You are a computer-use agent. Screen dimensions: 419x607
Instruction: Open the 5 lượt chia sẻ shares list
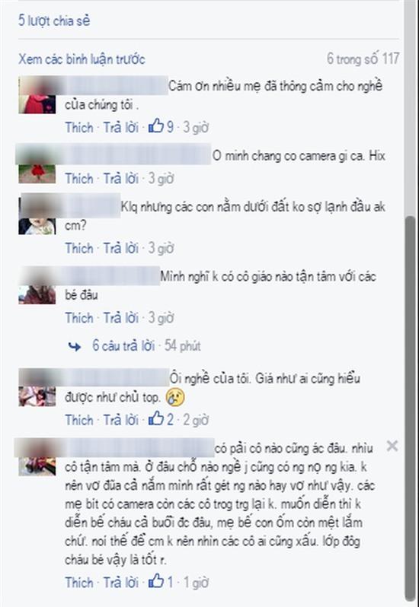tap(54, 21)
